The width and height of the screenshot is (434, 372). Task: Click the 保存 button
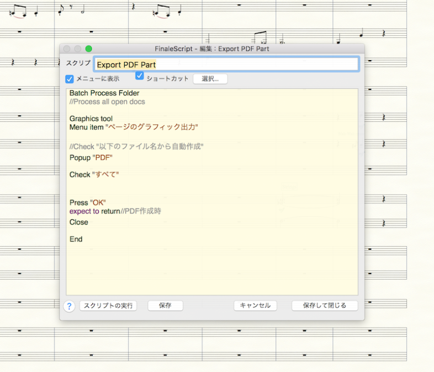(165, 306)
